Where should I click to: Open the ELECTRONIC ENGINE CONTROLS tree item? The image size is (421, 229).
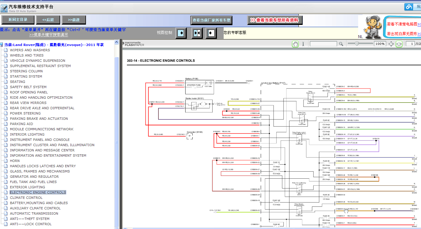coord(38,192)
